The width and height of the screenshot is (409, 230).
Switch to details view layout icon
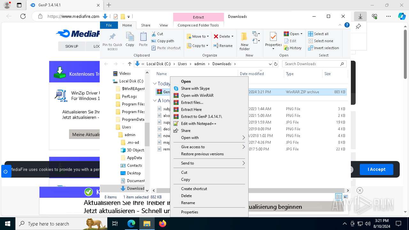(339, 197)
